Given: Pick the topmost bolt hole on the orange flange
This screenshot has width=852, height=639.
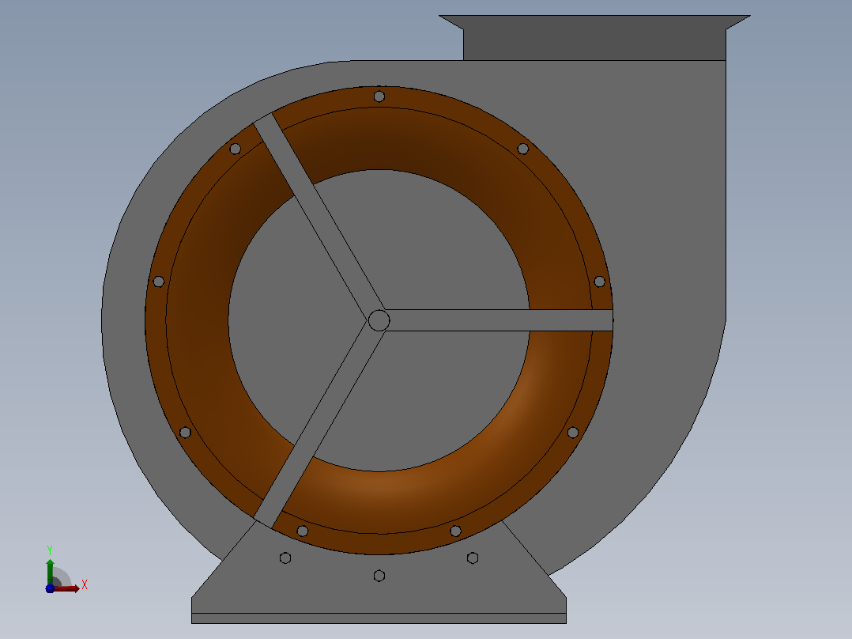Looking at the screenshot, I should point(379,96).
